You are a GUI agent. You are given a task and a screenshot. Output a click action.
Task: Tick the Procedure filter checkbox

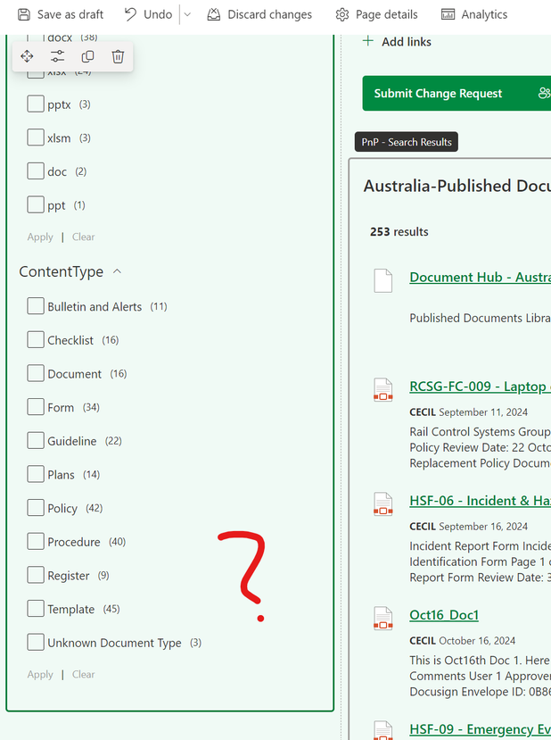[36, 541]
